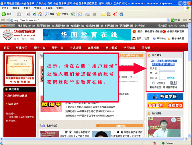Click the 我要试听 orange button
The width and height of the screenshot is (192, 145).
click(156, 105)
